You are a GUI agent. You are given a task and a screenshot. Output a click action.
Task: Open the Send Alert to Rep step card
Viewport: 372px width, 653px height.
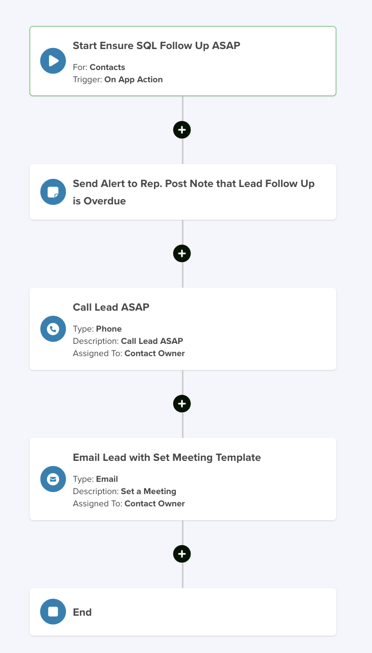click(x=183, y=192)
